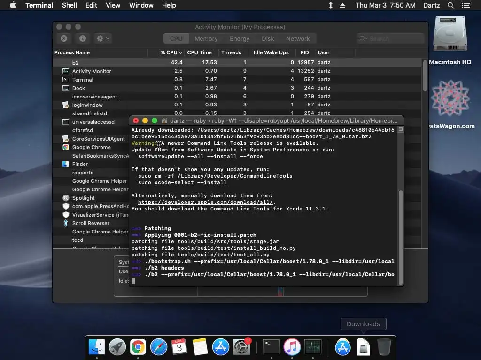
Task: Click the Scroll Reverser menu bar icon
Action: coord(330,5)
